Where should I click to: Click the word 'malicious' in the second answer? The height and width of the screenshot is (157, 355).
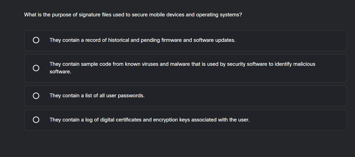pos(304,64)
